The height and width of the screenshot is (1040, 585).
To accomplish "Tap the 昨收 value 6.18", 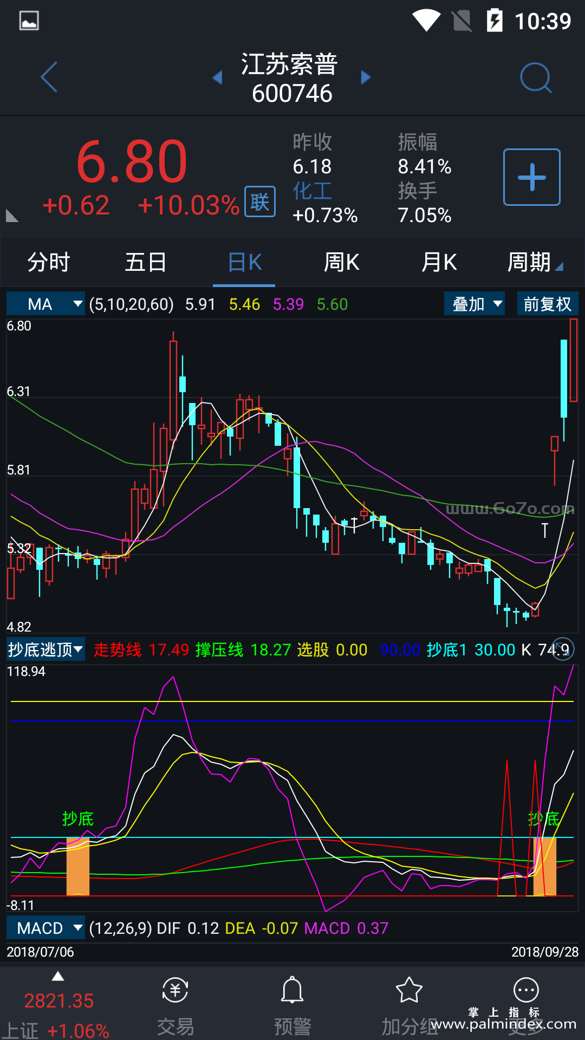I will coord(312,166).
